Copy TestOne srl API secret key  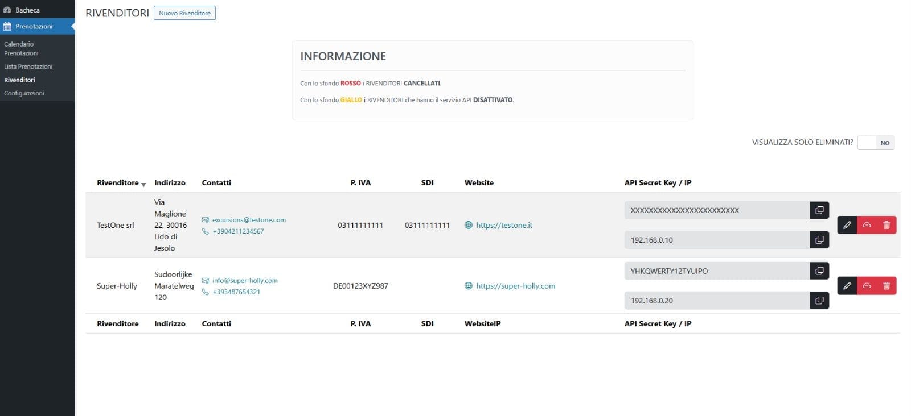click(x=819, y=210)
